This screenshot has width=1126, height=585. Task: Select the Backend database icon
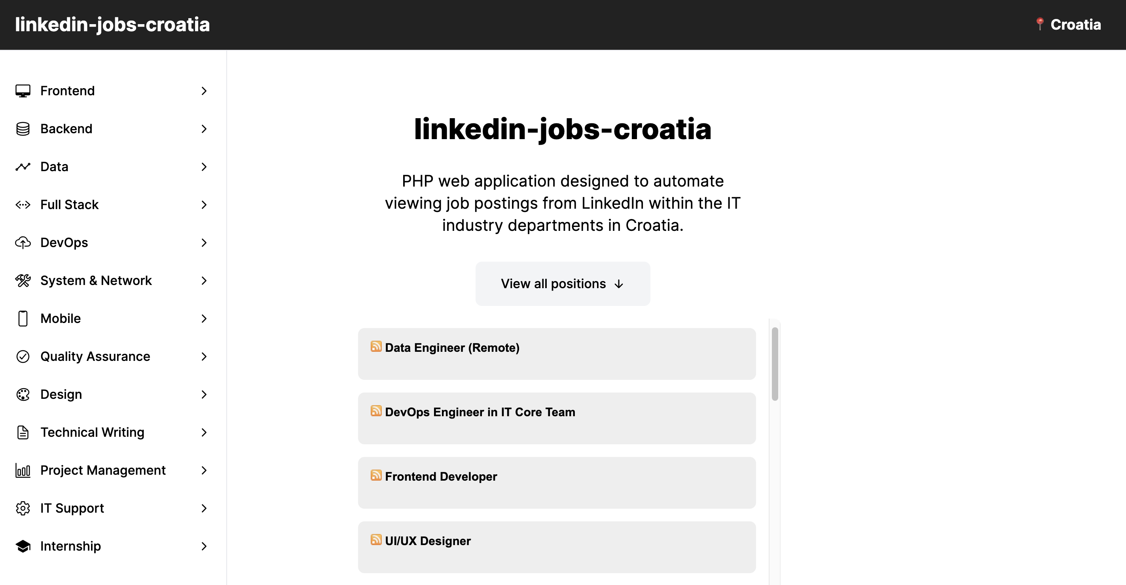[23, 129]
